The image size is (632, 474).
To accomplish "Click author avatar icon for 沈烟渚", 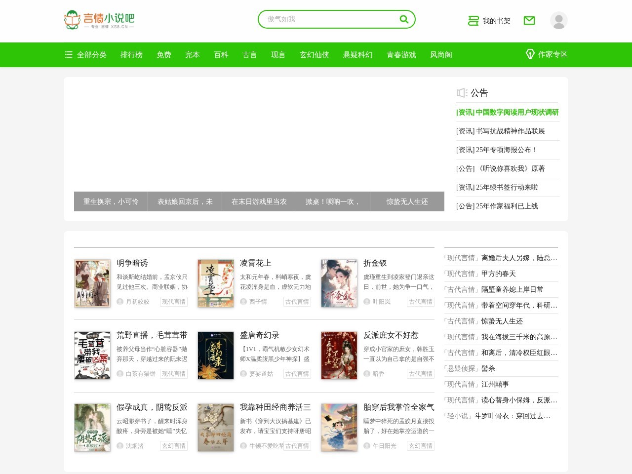I will point(120,446).
